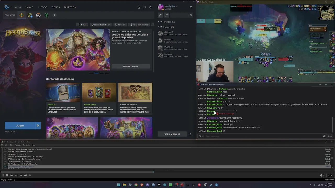Open Hearthstone game settings gear

38,126
